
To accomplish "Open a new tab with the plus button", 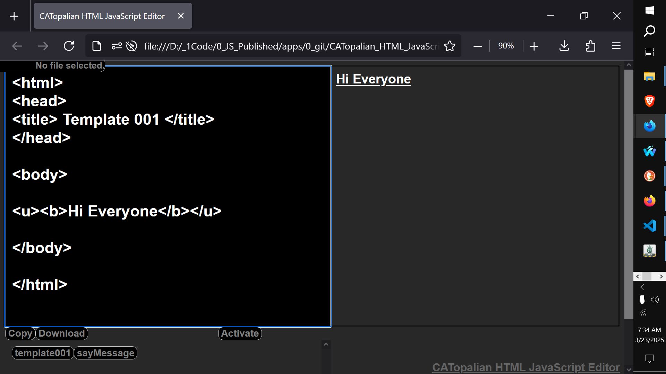I will coord(14,16).
